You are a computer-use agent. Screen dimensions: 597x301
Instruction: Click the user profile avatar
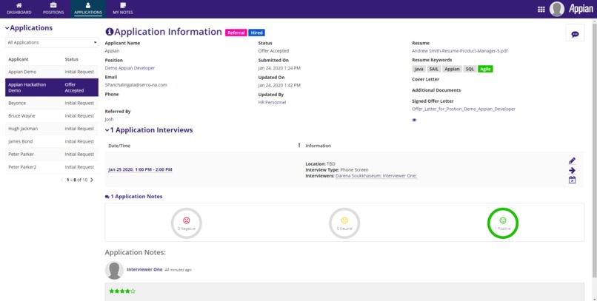pos(557,9)
